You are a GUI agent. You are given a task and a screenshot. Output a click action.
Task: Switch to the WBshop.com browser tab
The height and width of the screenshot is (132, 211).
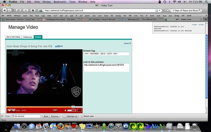[143, 19]
